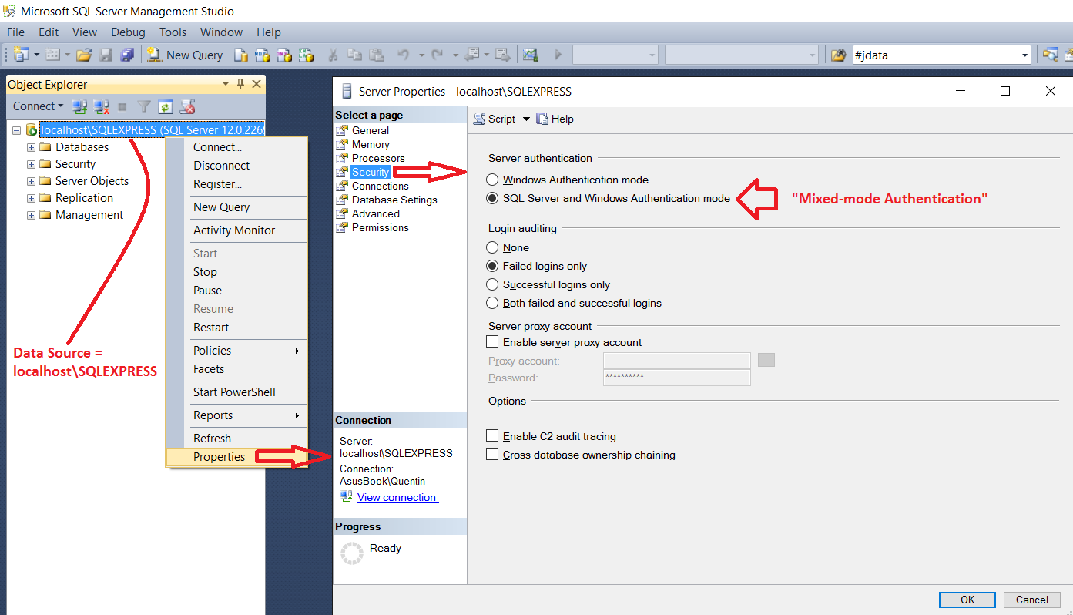This screenshot has width=1073, height=615.
Task: Open the Object Explorer window position dropdown
Action: click(x=226, y=84)
